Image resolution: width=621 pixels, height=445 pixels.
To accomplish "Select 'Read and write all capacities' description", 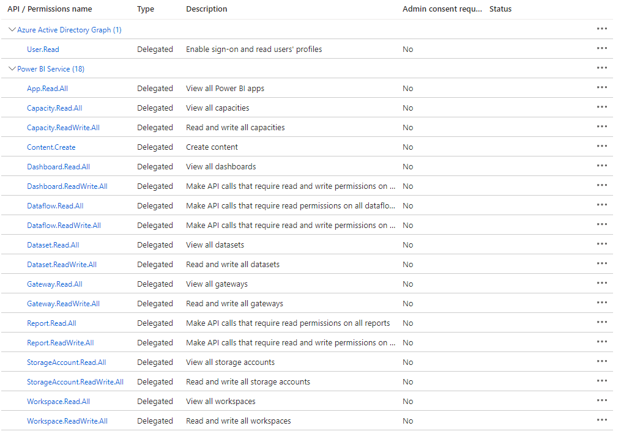I will [x=236, y=128].
